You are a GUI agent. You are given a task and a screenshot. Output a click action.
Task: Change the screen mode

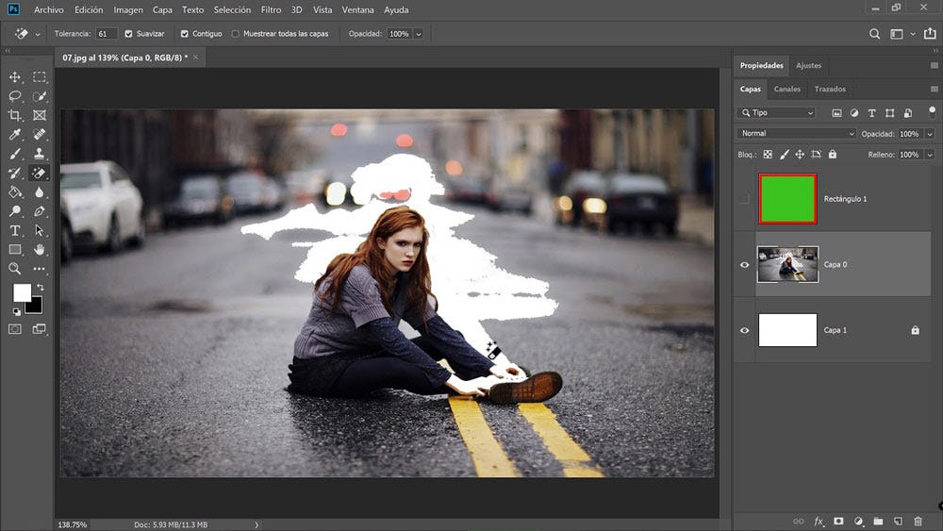click(39, 329)
